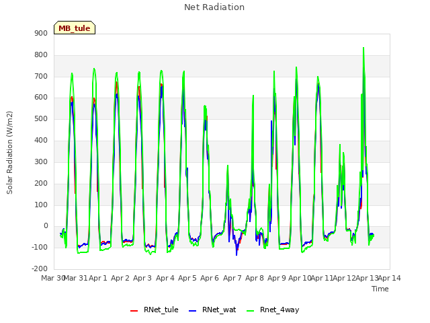
Task: Click the 500 y-axis tick label
Action: [41, 119]
